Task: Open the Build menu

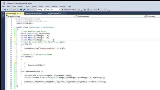Action: coord(27,6)
